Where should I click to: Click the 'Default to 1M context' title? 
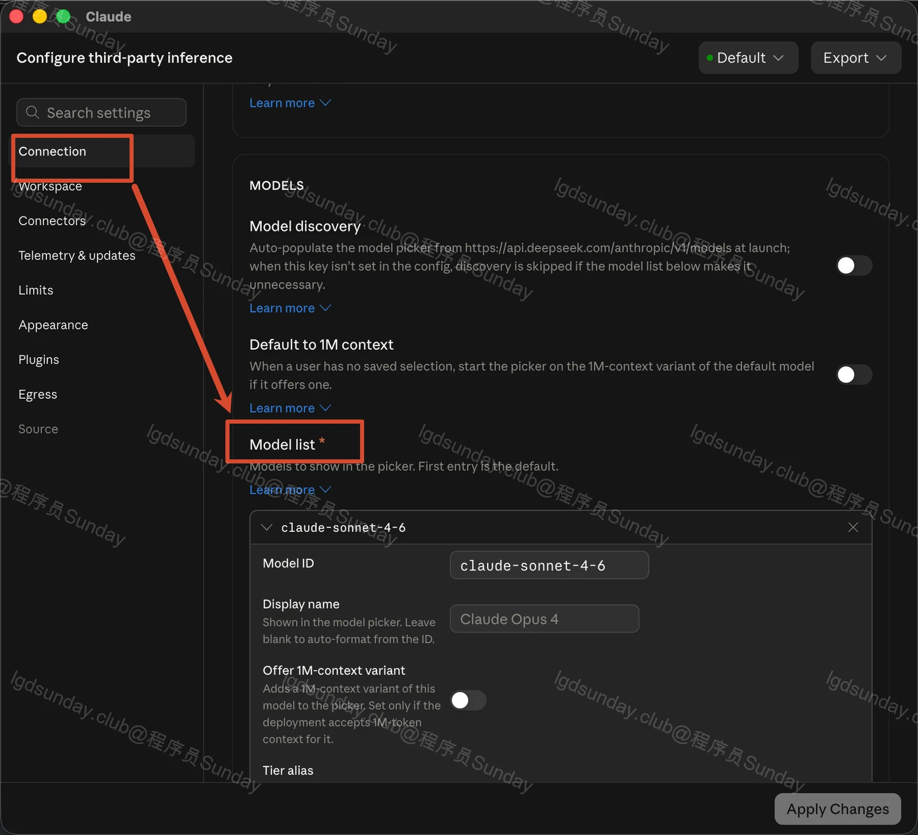[321, 345]
